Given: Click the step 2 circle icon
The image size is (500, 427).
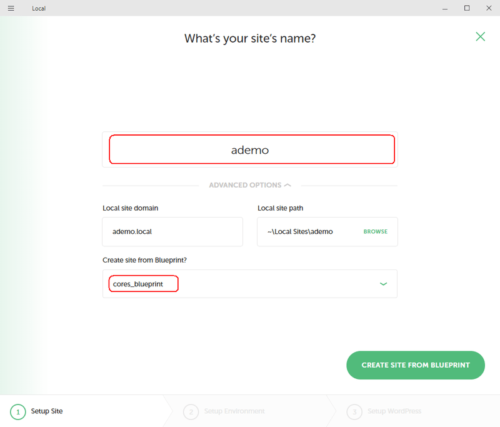Looking at the screenshot, I should pos(191,412).
